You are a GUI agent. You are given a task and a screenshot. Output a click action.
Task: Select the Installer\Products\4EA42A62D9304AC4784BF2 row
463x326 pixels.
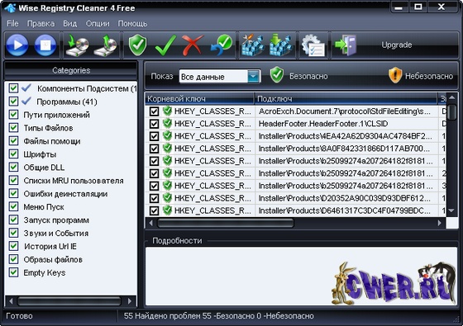tap(296, 136)
